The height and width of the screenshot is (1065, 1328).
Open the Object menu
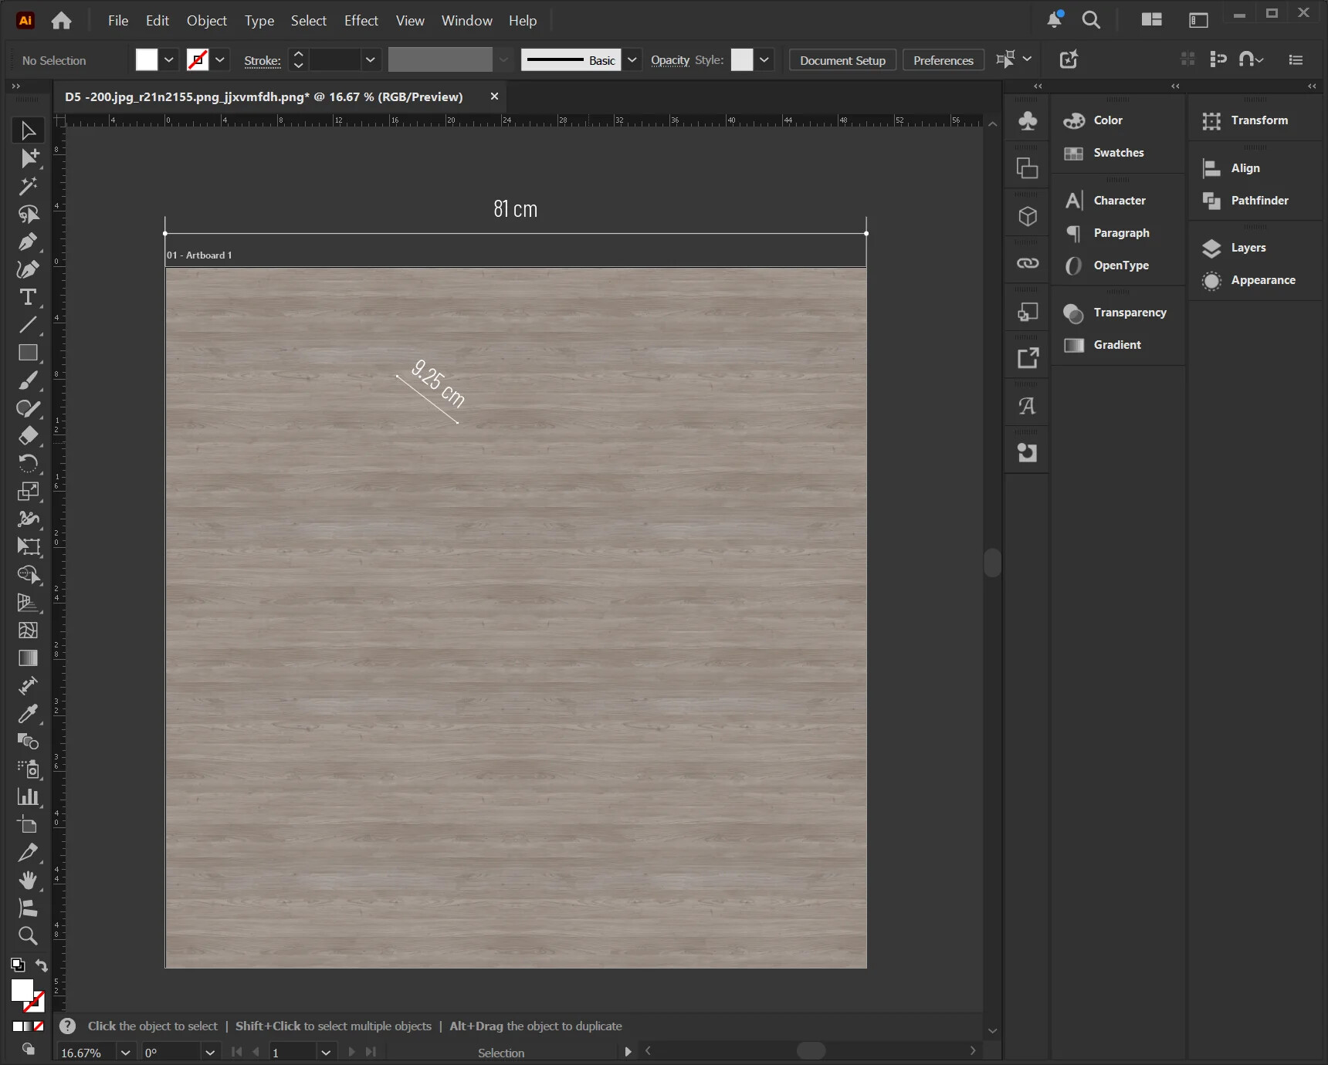(x=207, y=21)
